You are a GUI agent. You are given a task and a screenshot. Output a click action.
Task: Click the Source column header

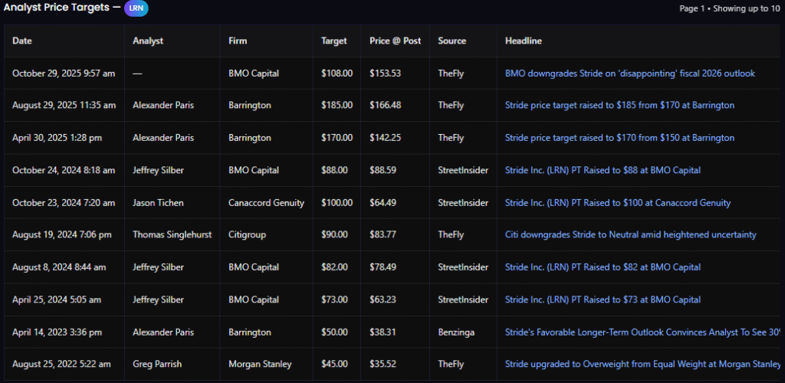pos(452,41)
